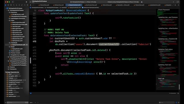This screenshot has height=104, width=184.
Task: Switch to the UpdateDateView.swift tab
Action: coord(154,5)
